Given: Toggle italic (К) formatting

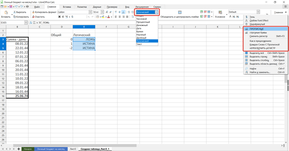Looking at the screenshot, I should pos(63,17).
